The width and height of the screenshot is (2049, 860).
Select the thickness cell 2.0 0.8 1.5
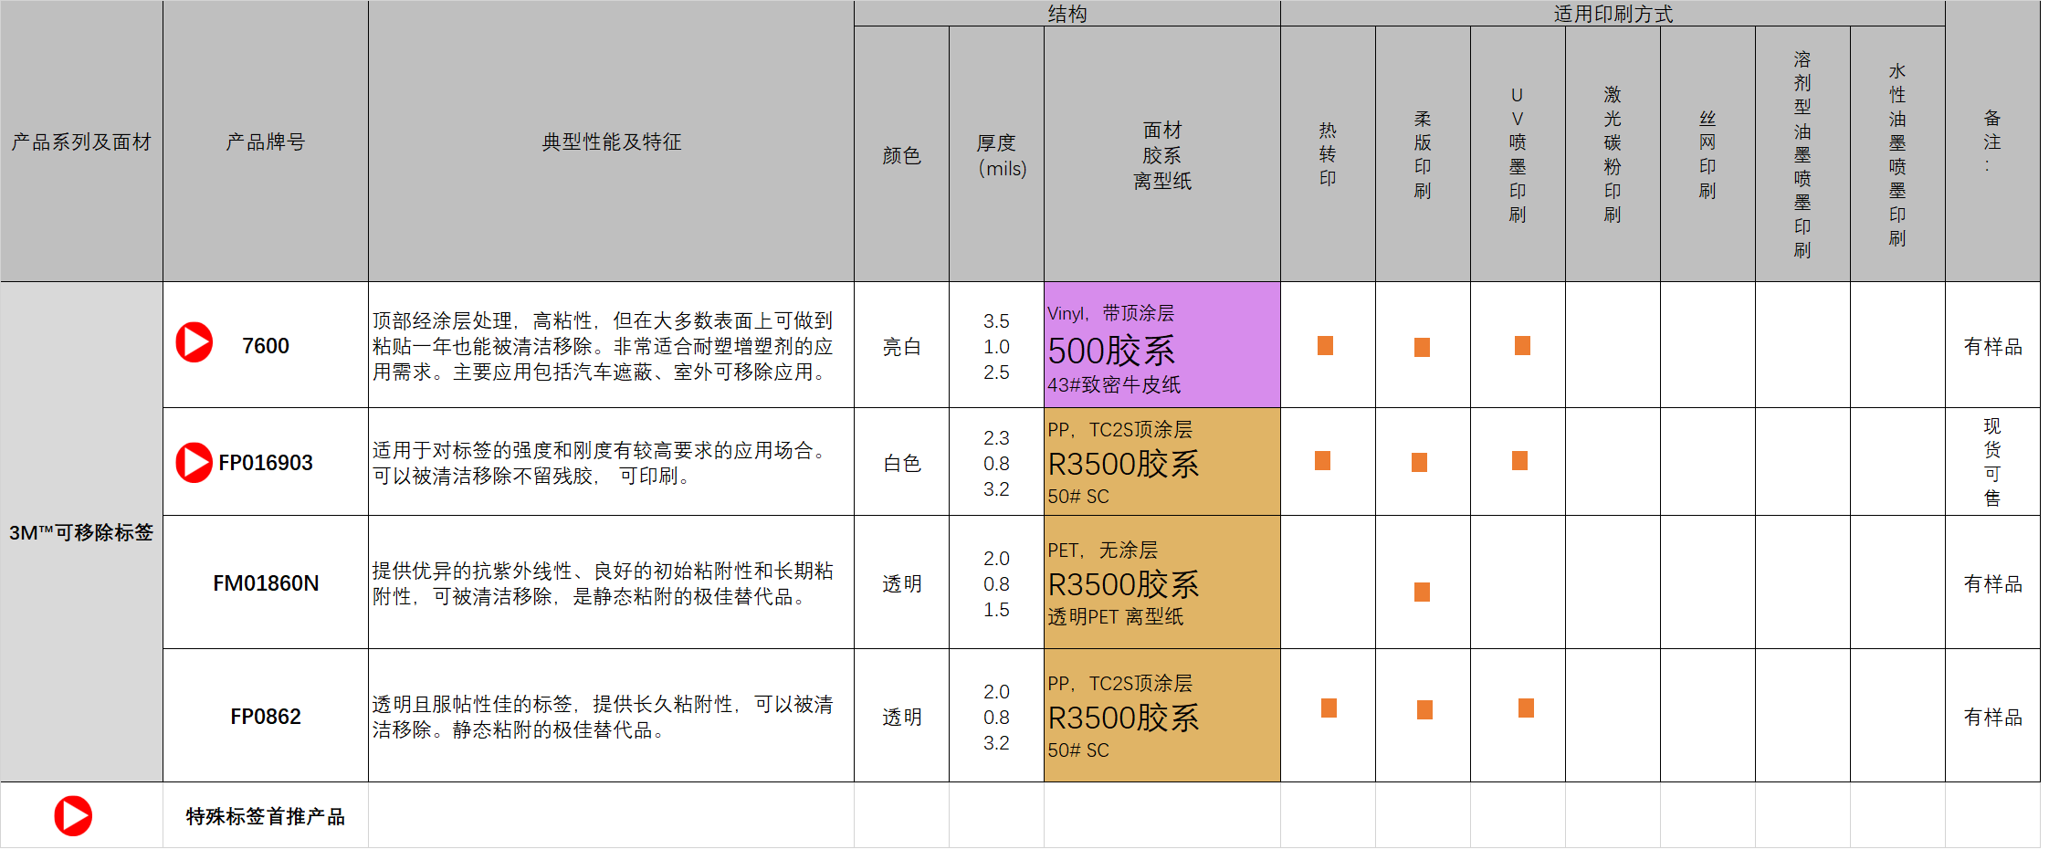point(996,582)
